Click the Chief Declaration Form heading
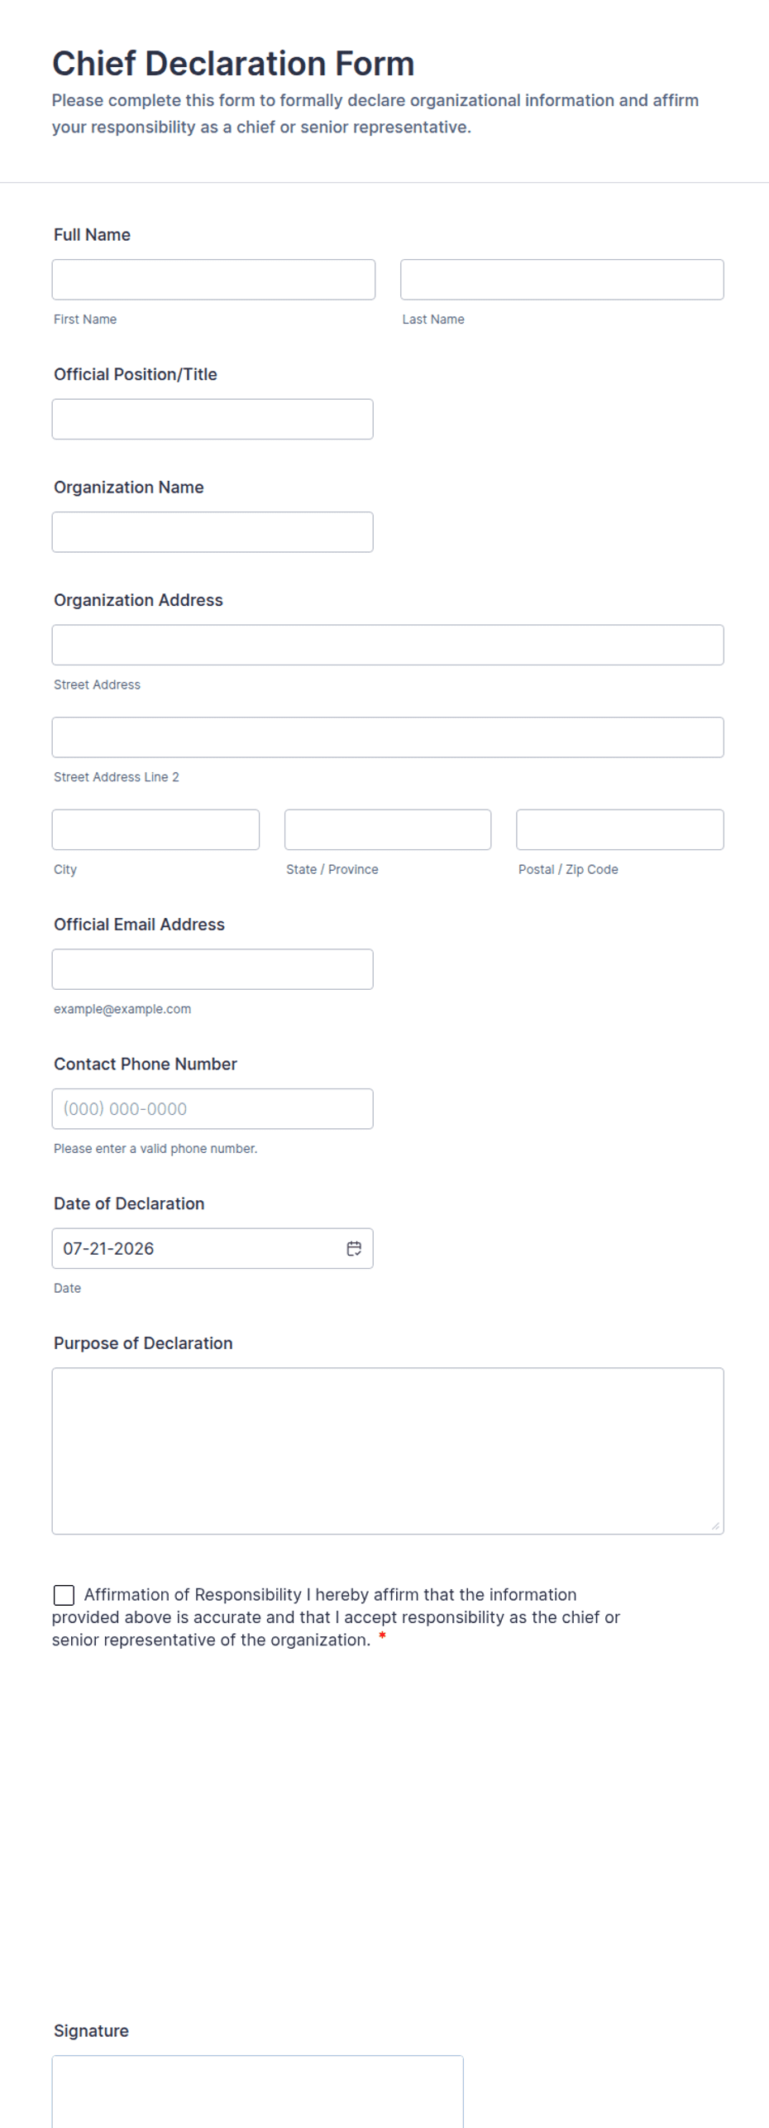The height and width of the screenshot is (2128, 769). (233, 64)
